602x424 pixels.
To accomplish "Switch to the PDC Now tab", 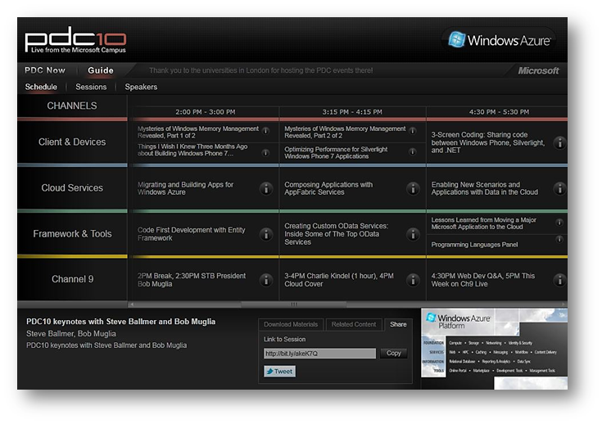I will click(45, 70).
